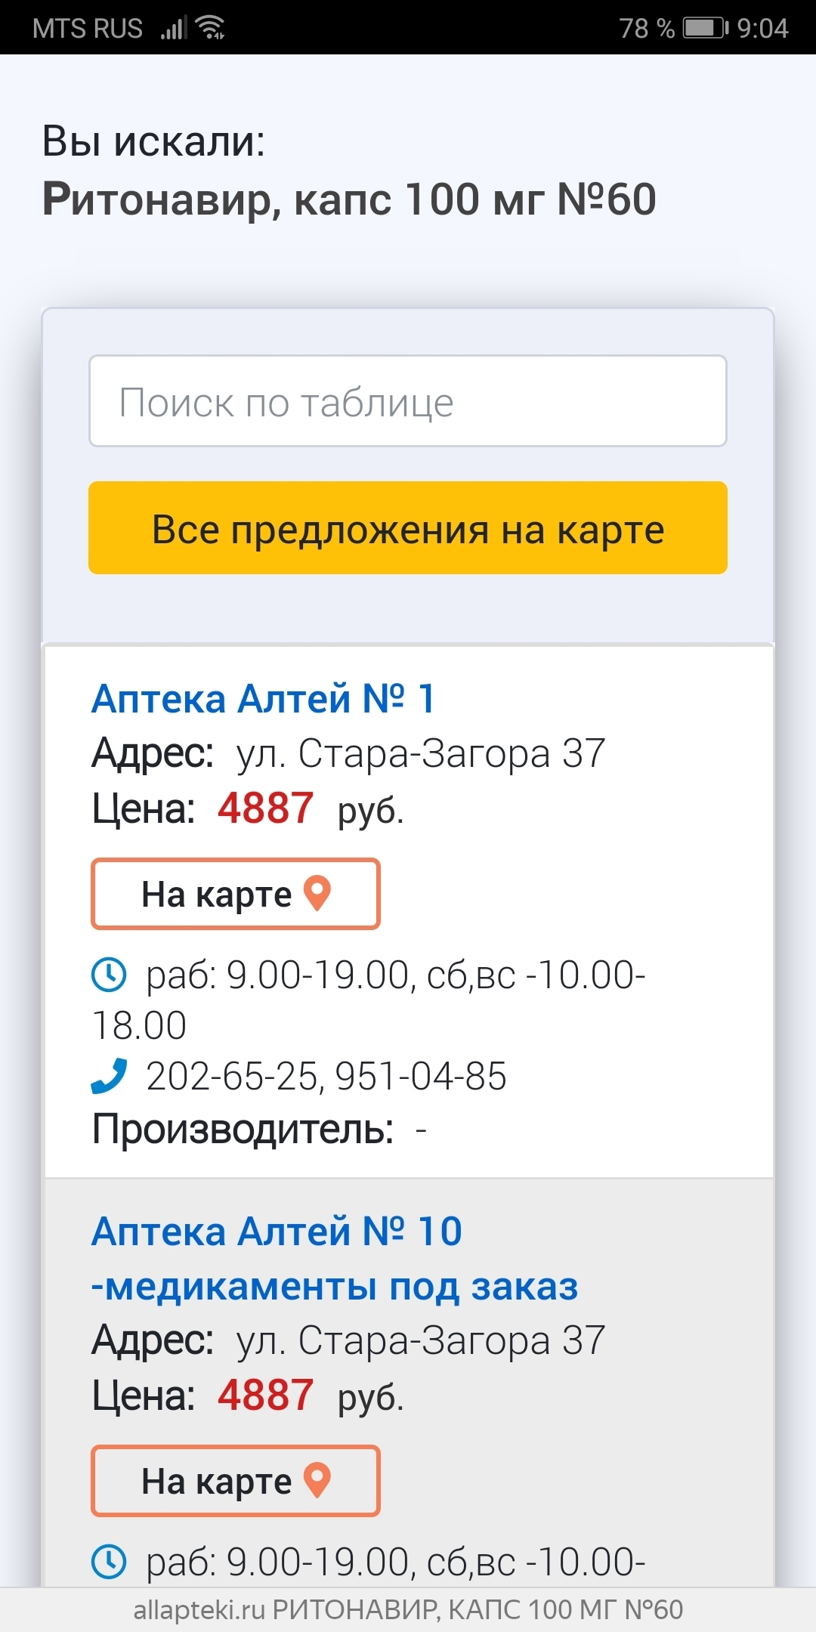Tap the battery icon in the status bar

pyautogui.click(x=705, y=28)
